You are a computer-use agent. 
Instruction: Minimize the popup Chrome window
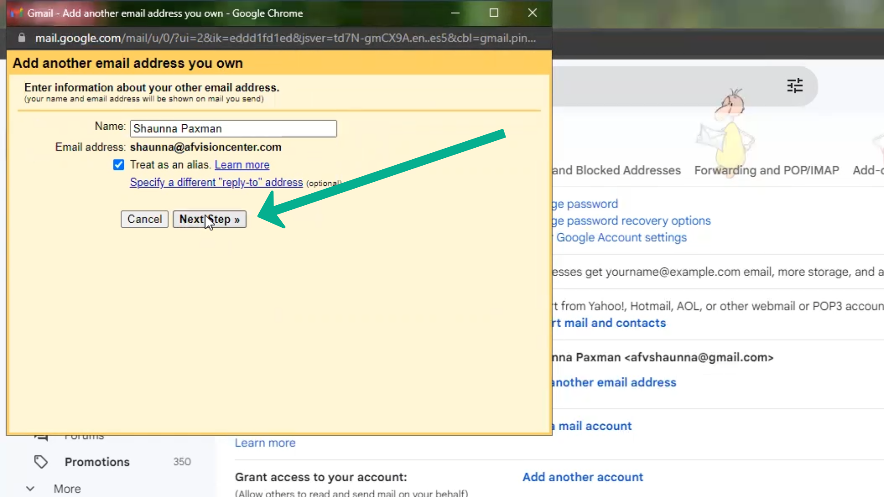(x=455, y=13)
